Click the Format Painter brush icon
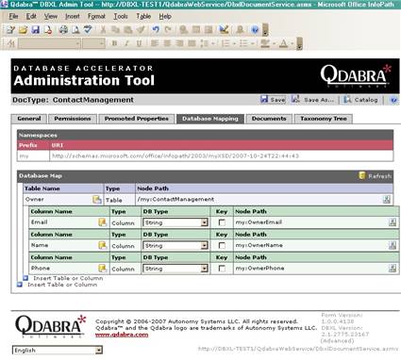This screenshot has width=401, height=360. (x=141, y=30)
